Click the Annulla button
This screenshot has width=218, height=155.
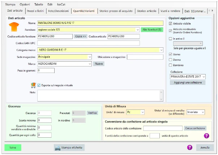(x=205, y=147)
